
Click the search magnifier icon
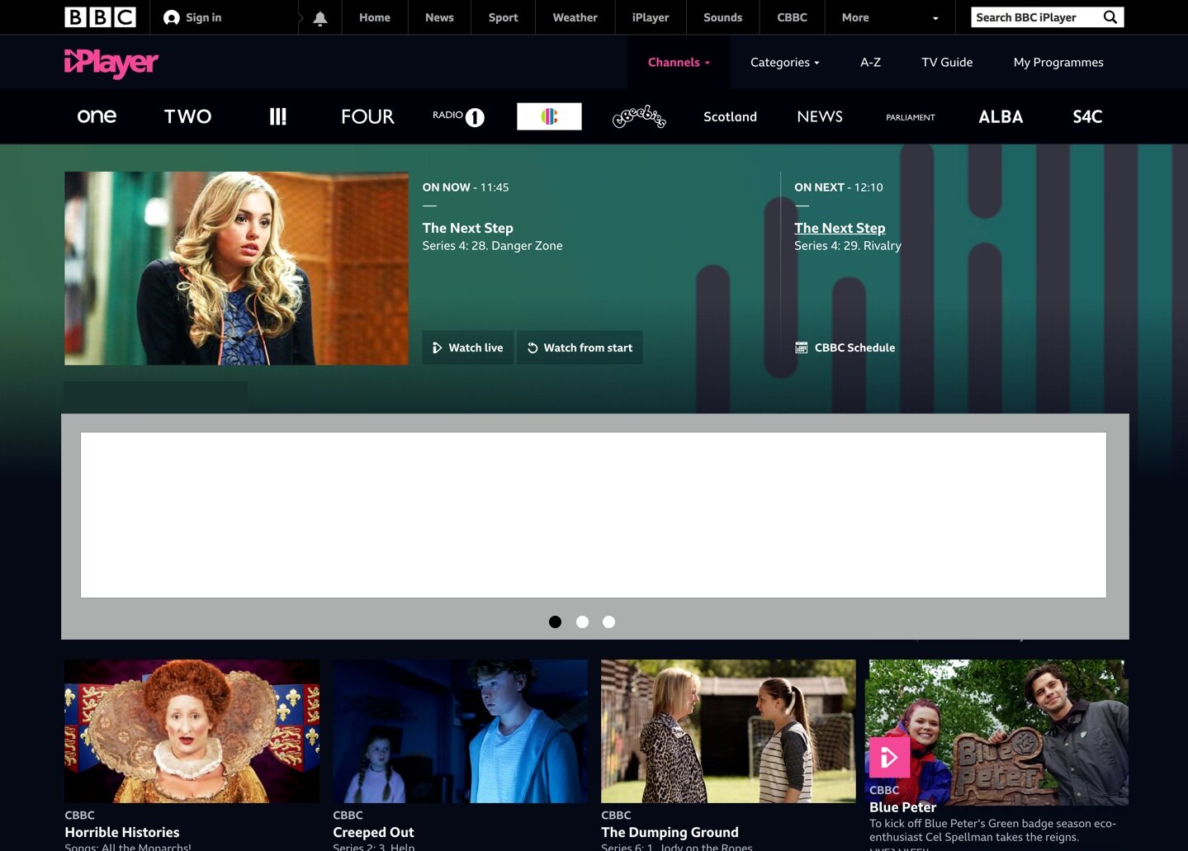(1110, 17)
